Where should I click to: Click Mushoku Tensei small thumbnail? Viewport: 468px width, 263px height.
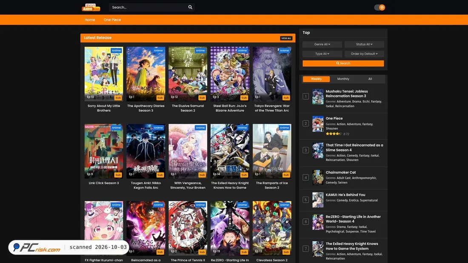(318, 96)
